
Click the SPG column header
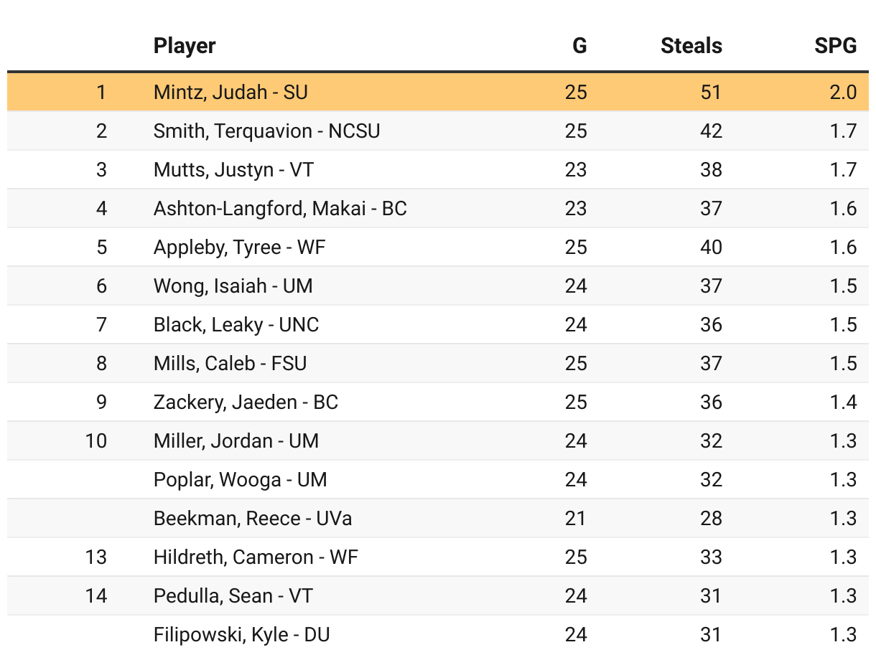pos(835,46)
